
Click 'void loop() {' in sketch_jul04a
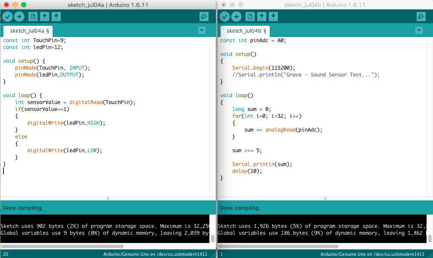pos(22,95)
